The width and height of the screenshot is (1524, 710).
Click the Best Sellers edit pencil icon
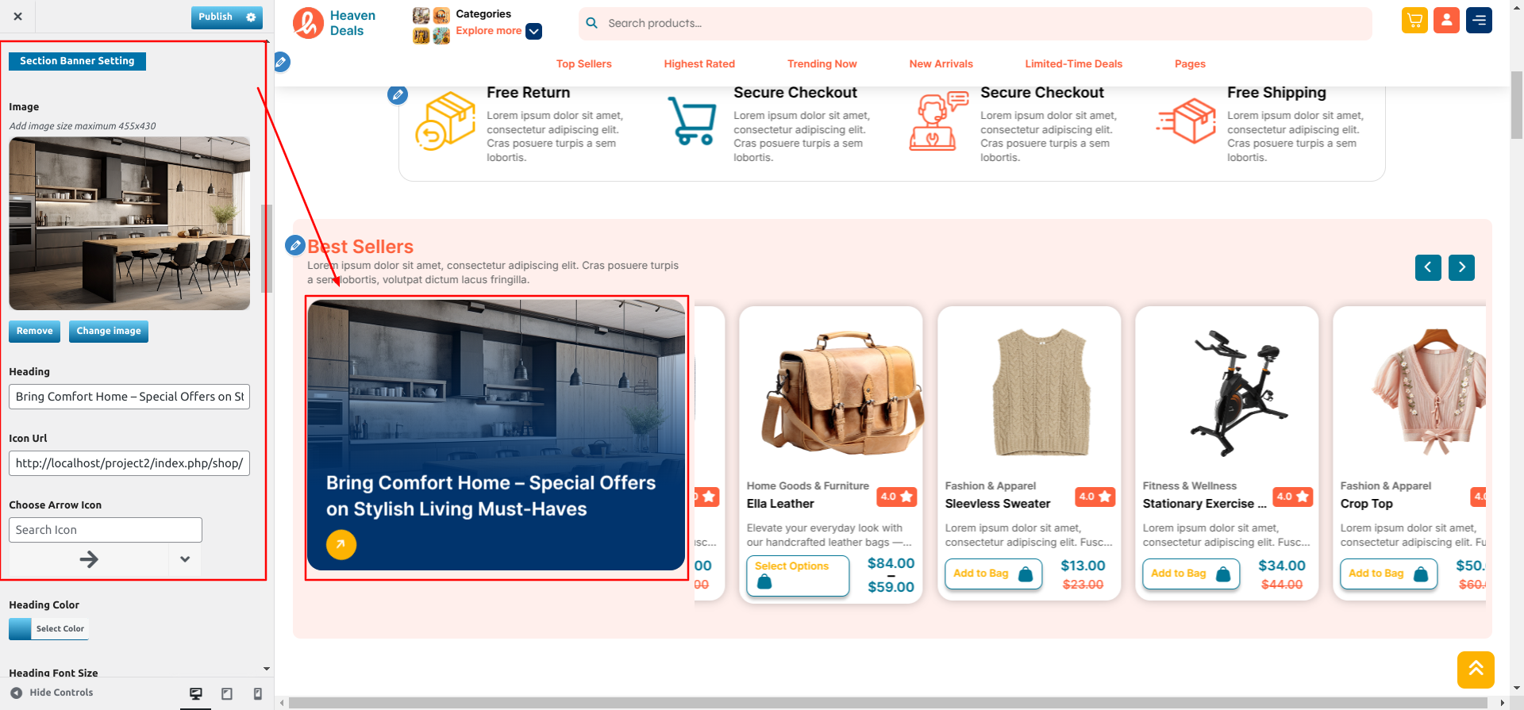pyautogui.click(x=295, y=245)
